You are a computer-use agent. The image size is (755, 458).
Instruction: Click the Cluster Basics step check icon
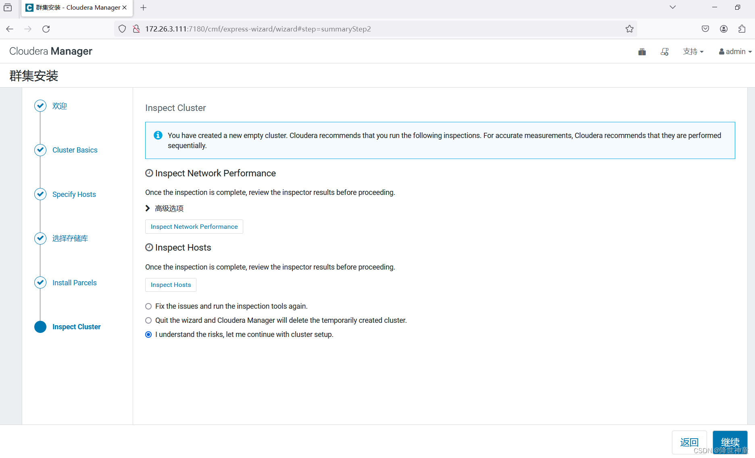(40, 150)
